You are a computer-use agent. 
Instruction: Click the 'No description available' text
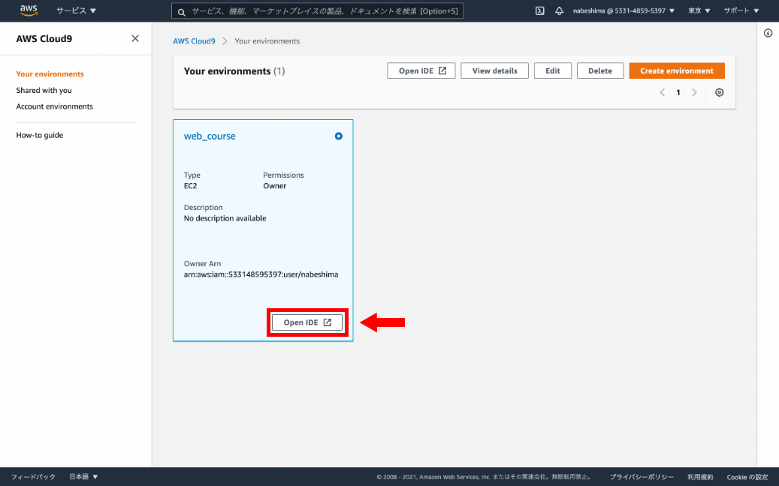[x=225, y=218]
